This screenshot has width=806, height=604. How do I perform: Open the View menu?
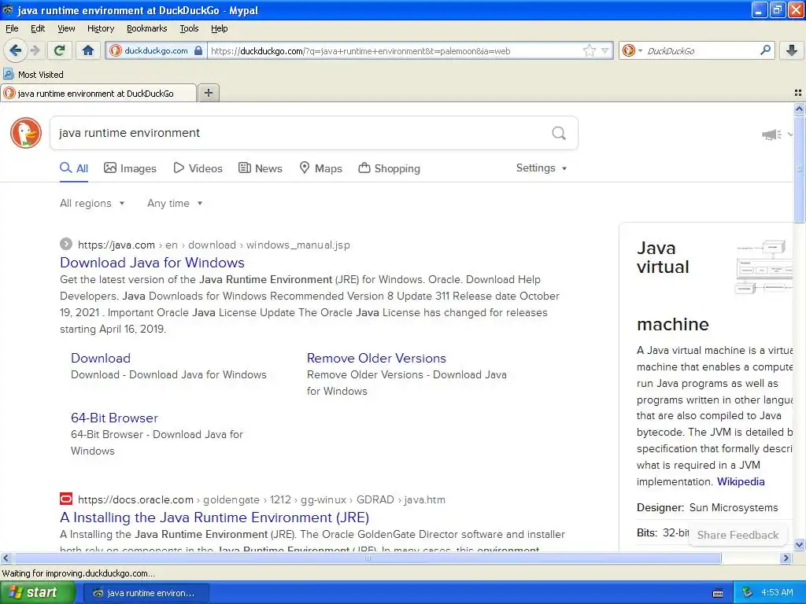[x=66, y=28]
